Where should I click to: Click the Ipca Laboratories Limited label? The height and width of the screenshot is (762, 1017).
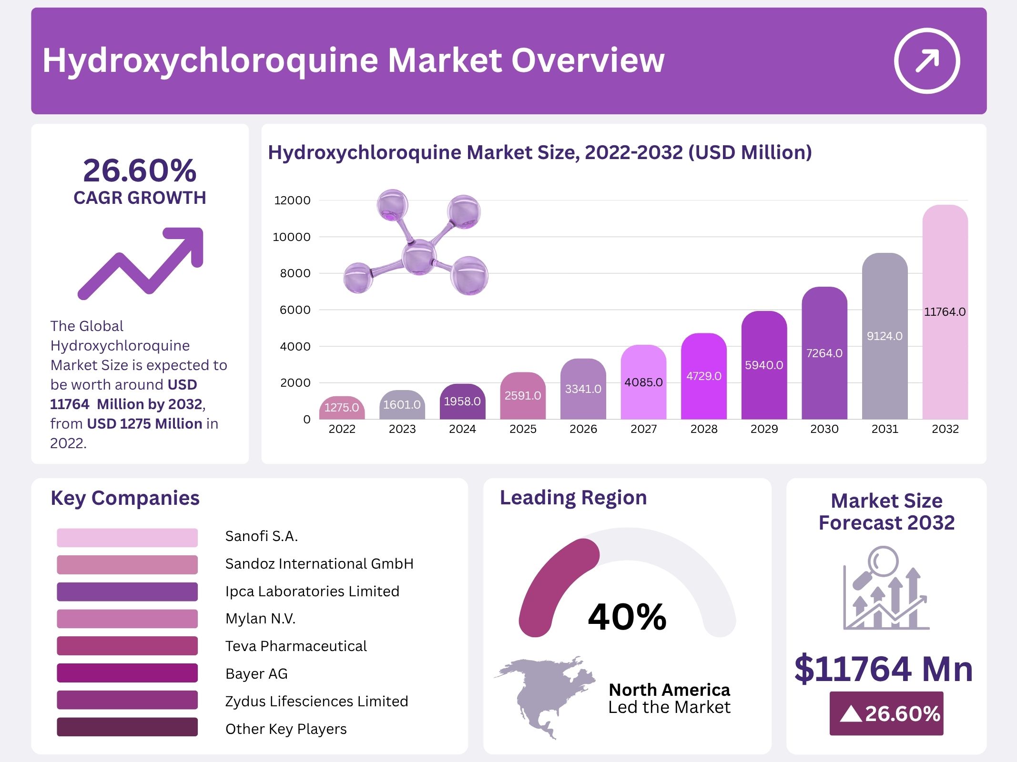click(312, 591)
